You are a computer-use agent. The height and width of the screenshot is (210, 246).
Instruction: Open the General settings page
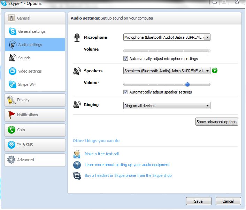pyautogui.click(x=35, y=31)
